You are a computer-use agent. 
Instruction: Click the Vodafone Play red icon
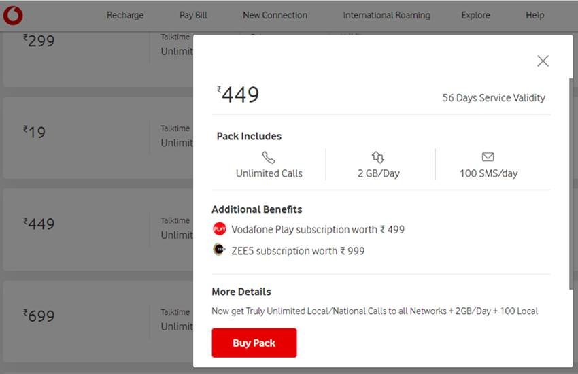click(220, 229)
